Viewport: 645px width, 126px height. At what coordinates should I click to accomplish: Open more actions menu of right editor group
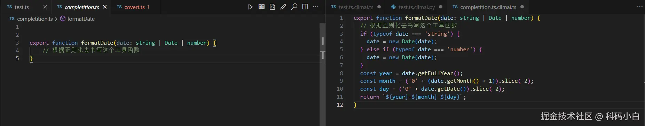pos(640,7)
